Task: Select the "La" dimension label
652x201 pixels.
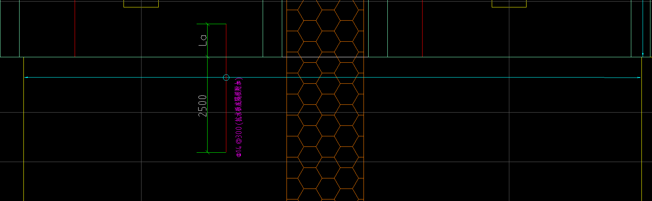Action: (x=203, y=40)
